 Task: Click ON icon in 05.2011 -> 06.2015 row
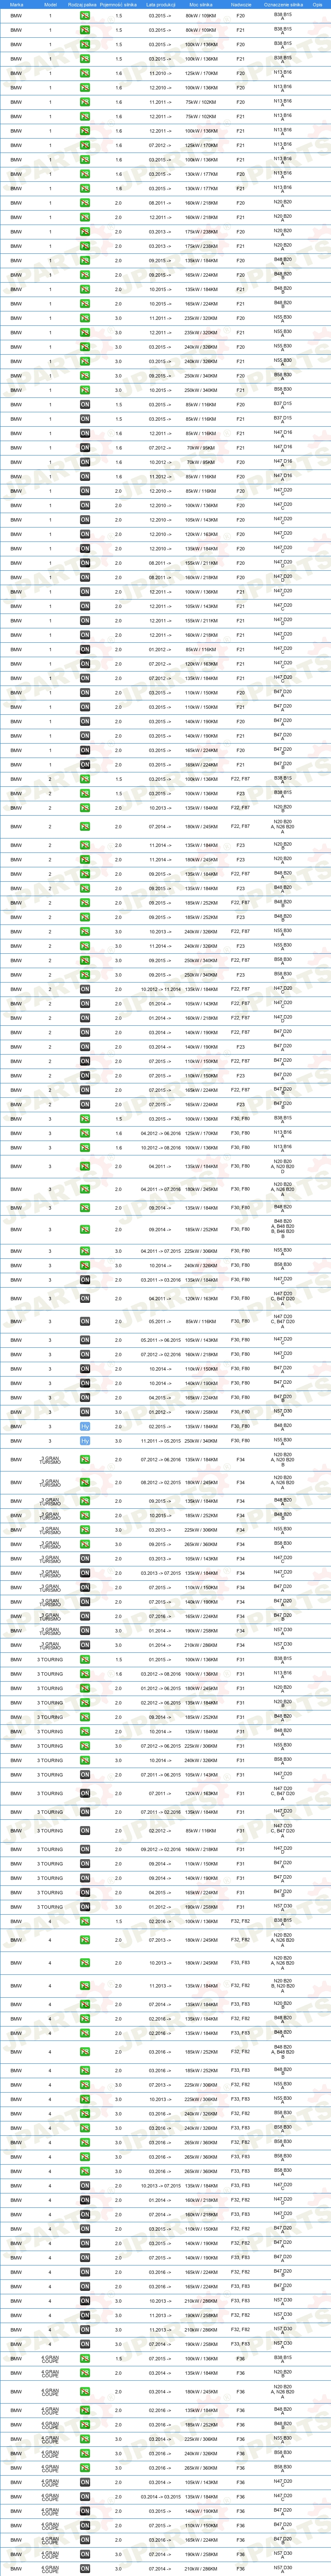point(85,1340)
